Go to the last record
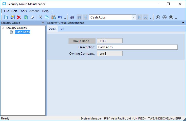This screenshot has height=121, width=186. 146,17
